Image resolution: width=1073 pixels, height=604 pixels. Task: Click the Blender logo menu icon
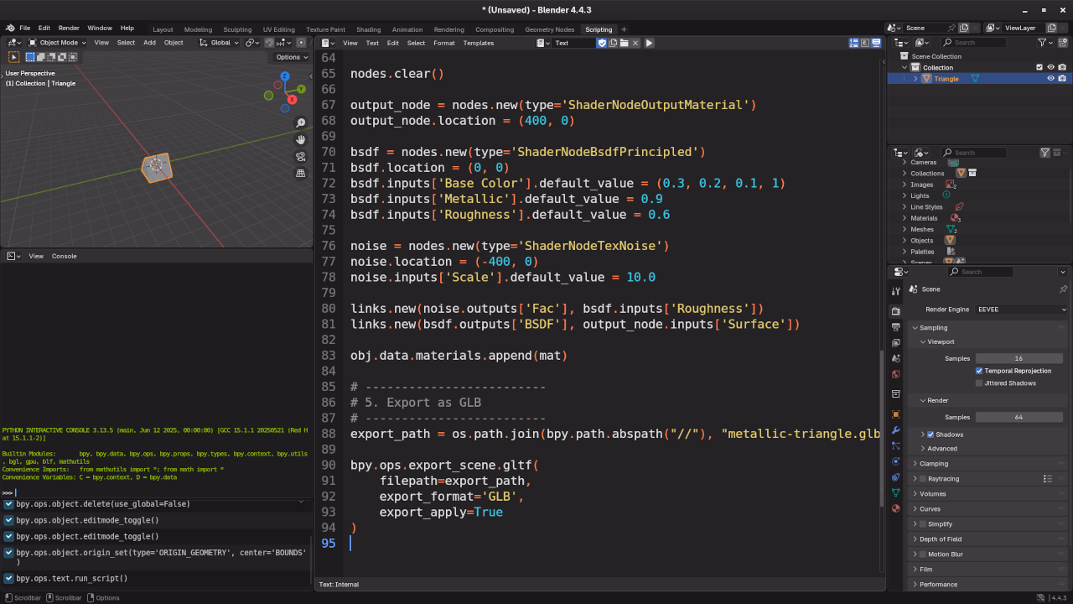coord(8,28)
